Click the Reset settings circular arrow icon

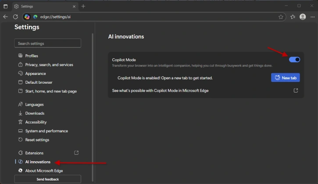pos(20,139)
